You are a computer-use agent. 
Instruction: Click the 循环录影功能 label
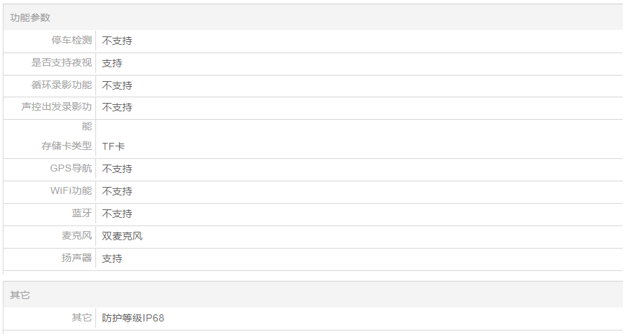coord(62,85)
